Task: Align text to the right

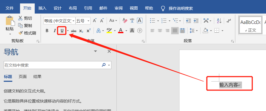Action: (167, 31)
